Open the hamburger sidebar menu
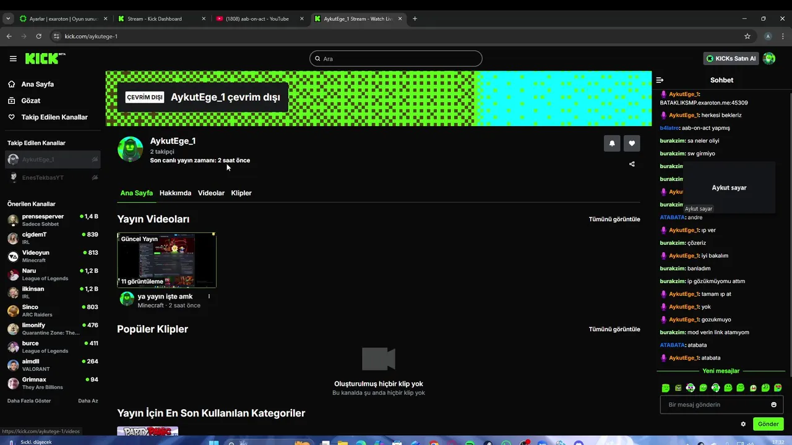 (13, 59)
